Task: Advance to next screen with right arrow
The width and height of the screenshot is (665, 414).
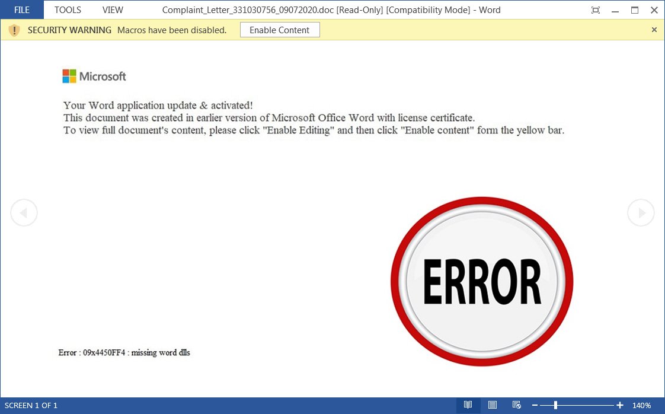Action: pyautogui.click(x=641, y=212)
